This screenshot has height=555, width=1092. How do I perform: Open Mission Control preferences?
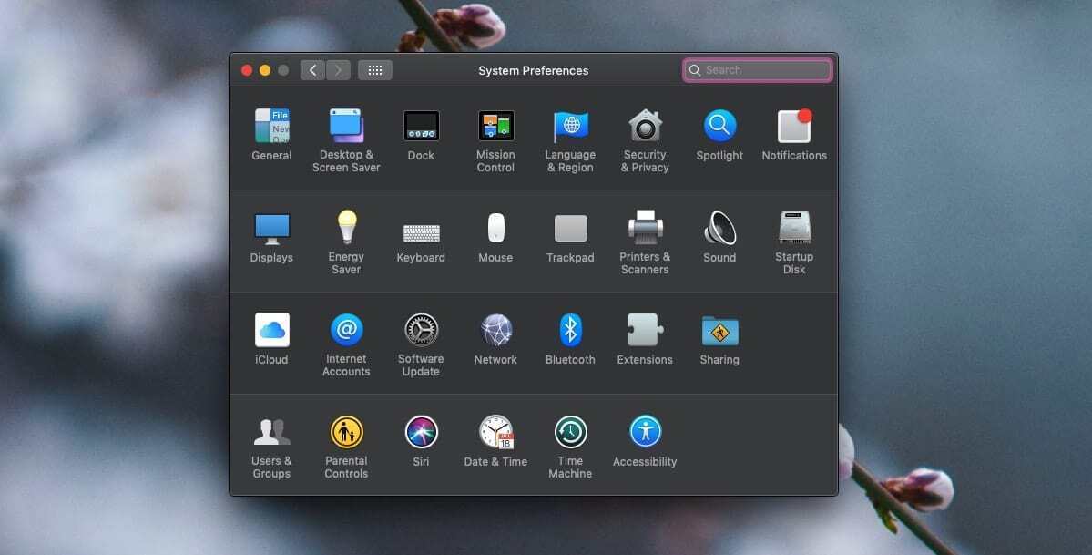click(x=495, y=128)
